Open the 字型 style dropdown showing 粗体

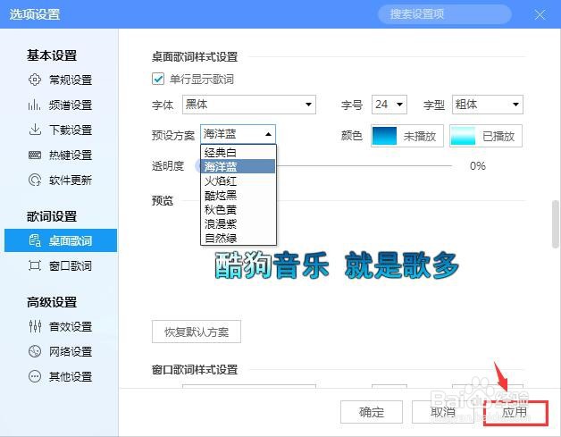point(487,105)
